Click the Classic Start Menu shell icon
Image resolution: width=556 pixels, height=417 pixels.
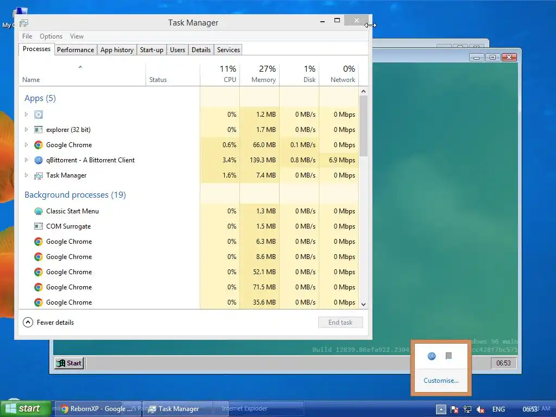tap(39, 211)
